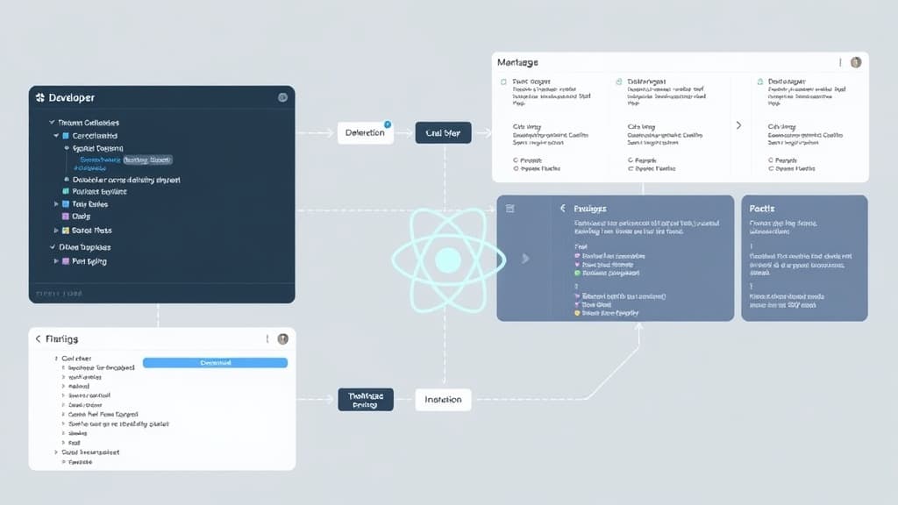The image size is (898, 505).
Task: Collapse the top-level tree item in the Developer panel
Action: [53, 122]
